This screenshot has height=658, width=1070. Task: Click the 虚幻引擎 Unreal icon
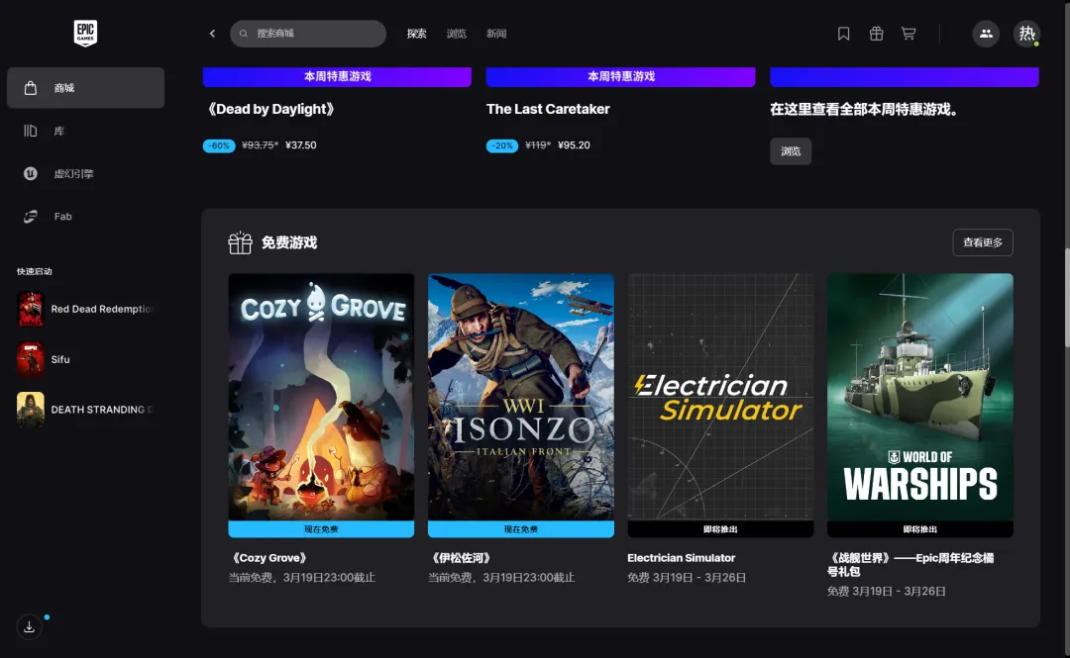point(31,174)
